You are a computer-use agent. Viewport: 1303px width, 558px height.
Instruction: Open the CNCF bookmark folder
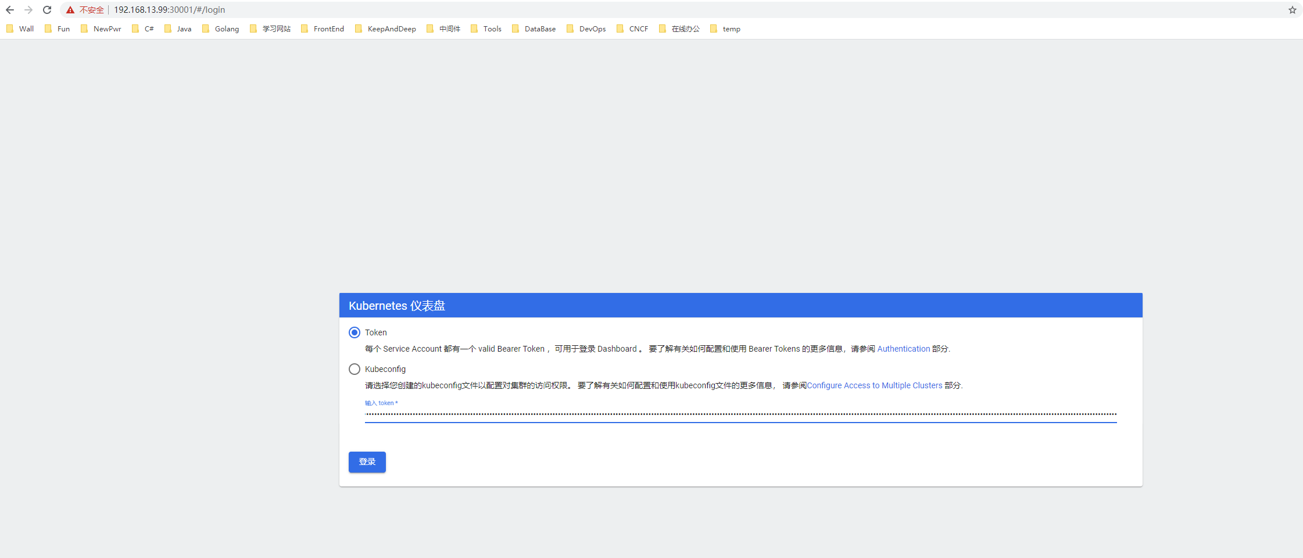coord(632,28)
